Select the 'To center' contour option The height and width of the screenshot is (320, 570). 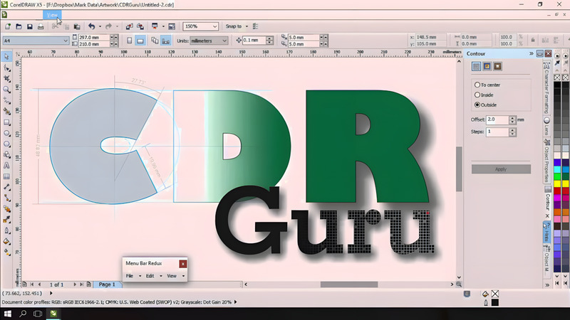point(477,85)
